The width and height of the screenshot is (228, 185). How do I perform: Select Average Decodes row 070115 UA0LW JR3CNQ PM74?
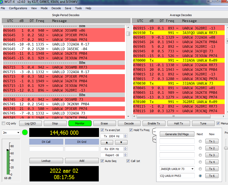pyautogui.click(x=179, y=111)
